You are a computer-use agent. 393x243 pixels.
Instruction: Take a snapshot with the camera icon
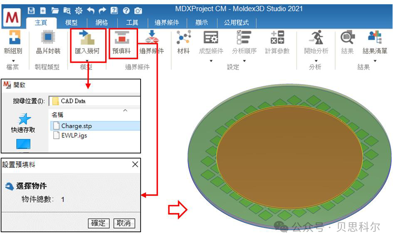(138, 11)
